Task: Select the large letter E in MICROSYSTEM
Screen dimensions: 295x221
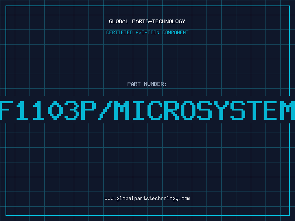Action: click(x=271, y=110)
